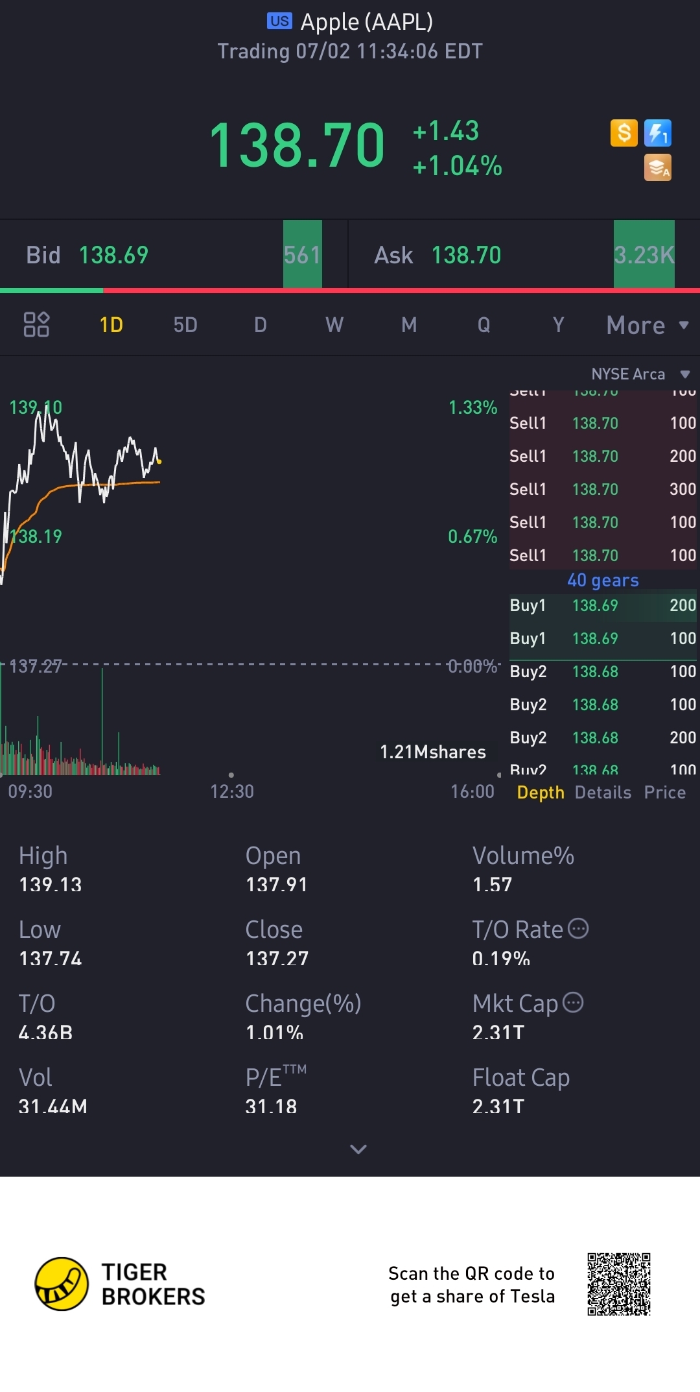Tap the info icon beside Mkt Cap

pyautogui.click(x=573, y=1003)
